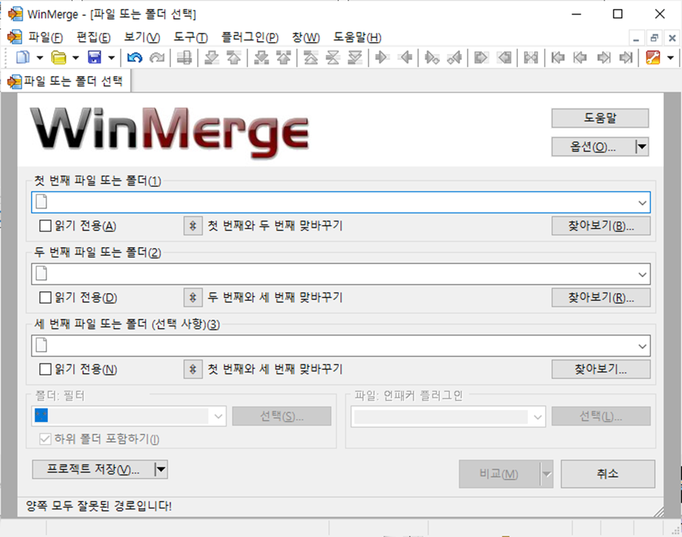Viewport: 682px width, 537px height.
Task: Click 찾아보기(B)... to browse first file
Action: pos(601,226)
